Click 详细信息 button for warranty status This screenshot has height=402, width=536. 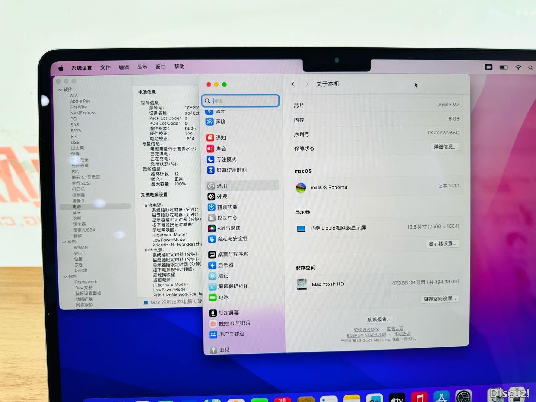coord(445,147)
